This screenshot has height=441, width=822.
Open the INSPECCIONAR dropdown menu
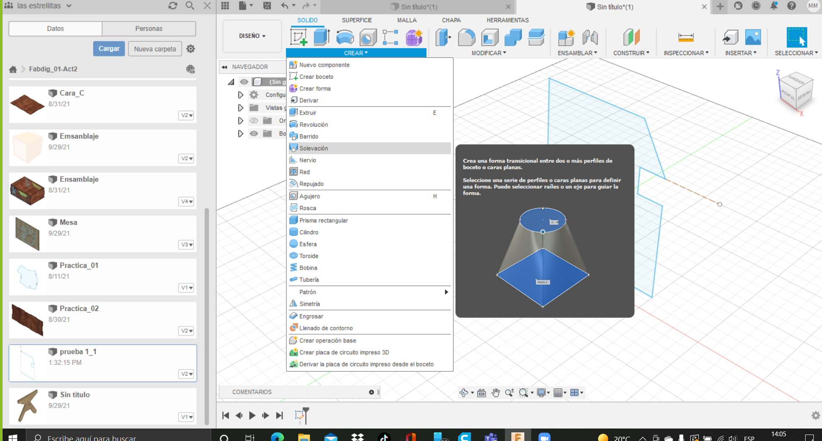pyautogui.click(x=686, y=53)
